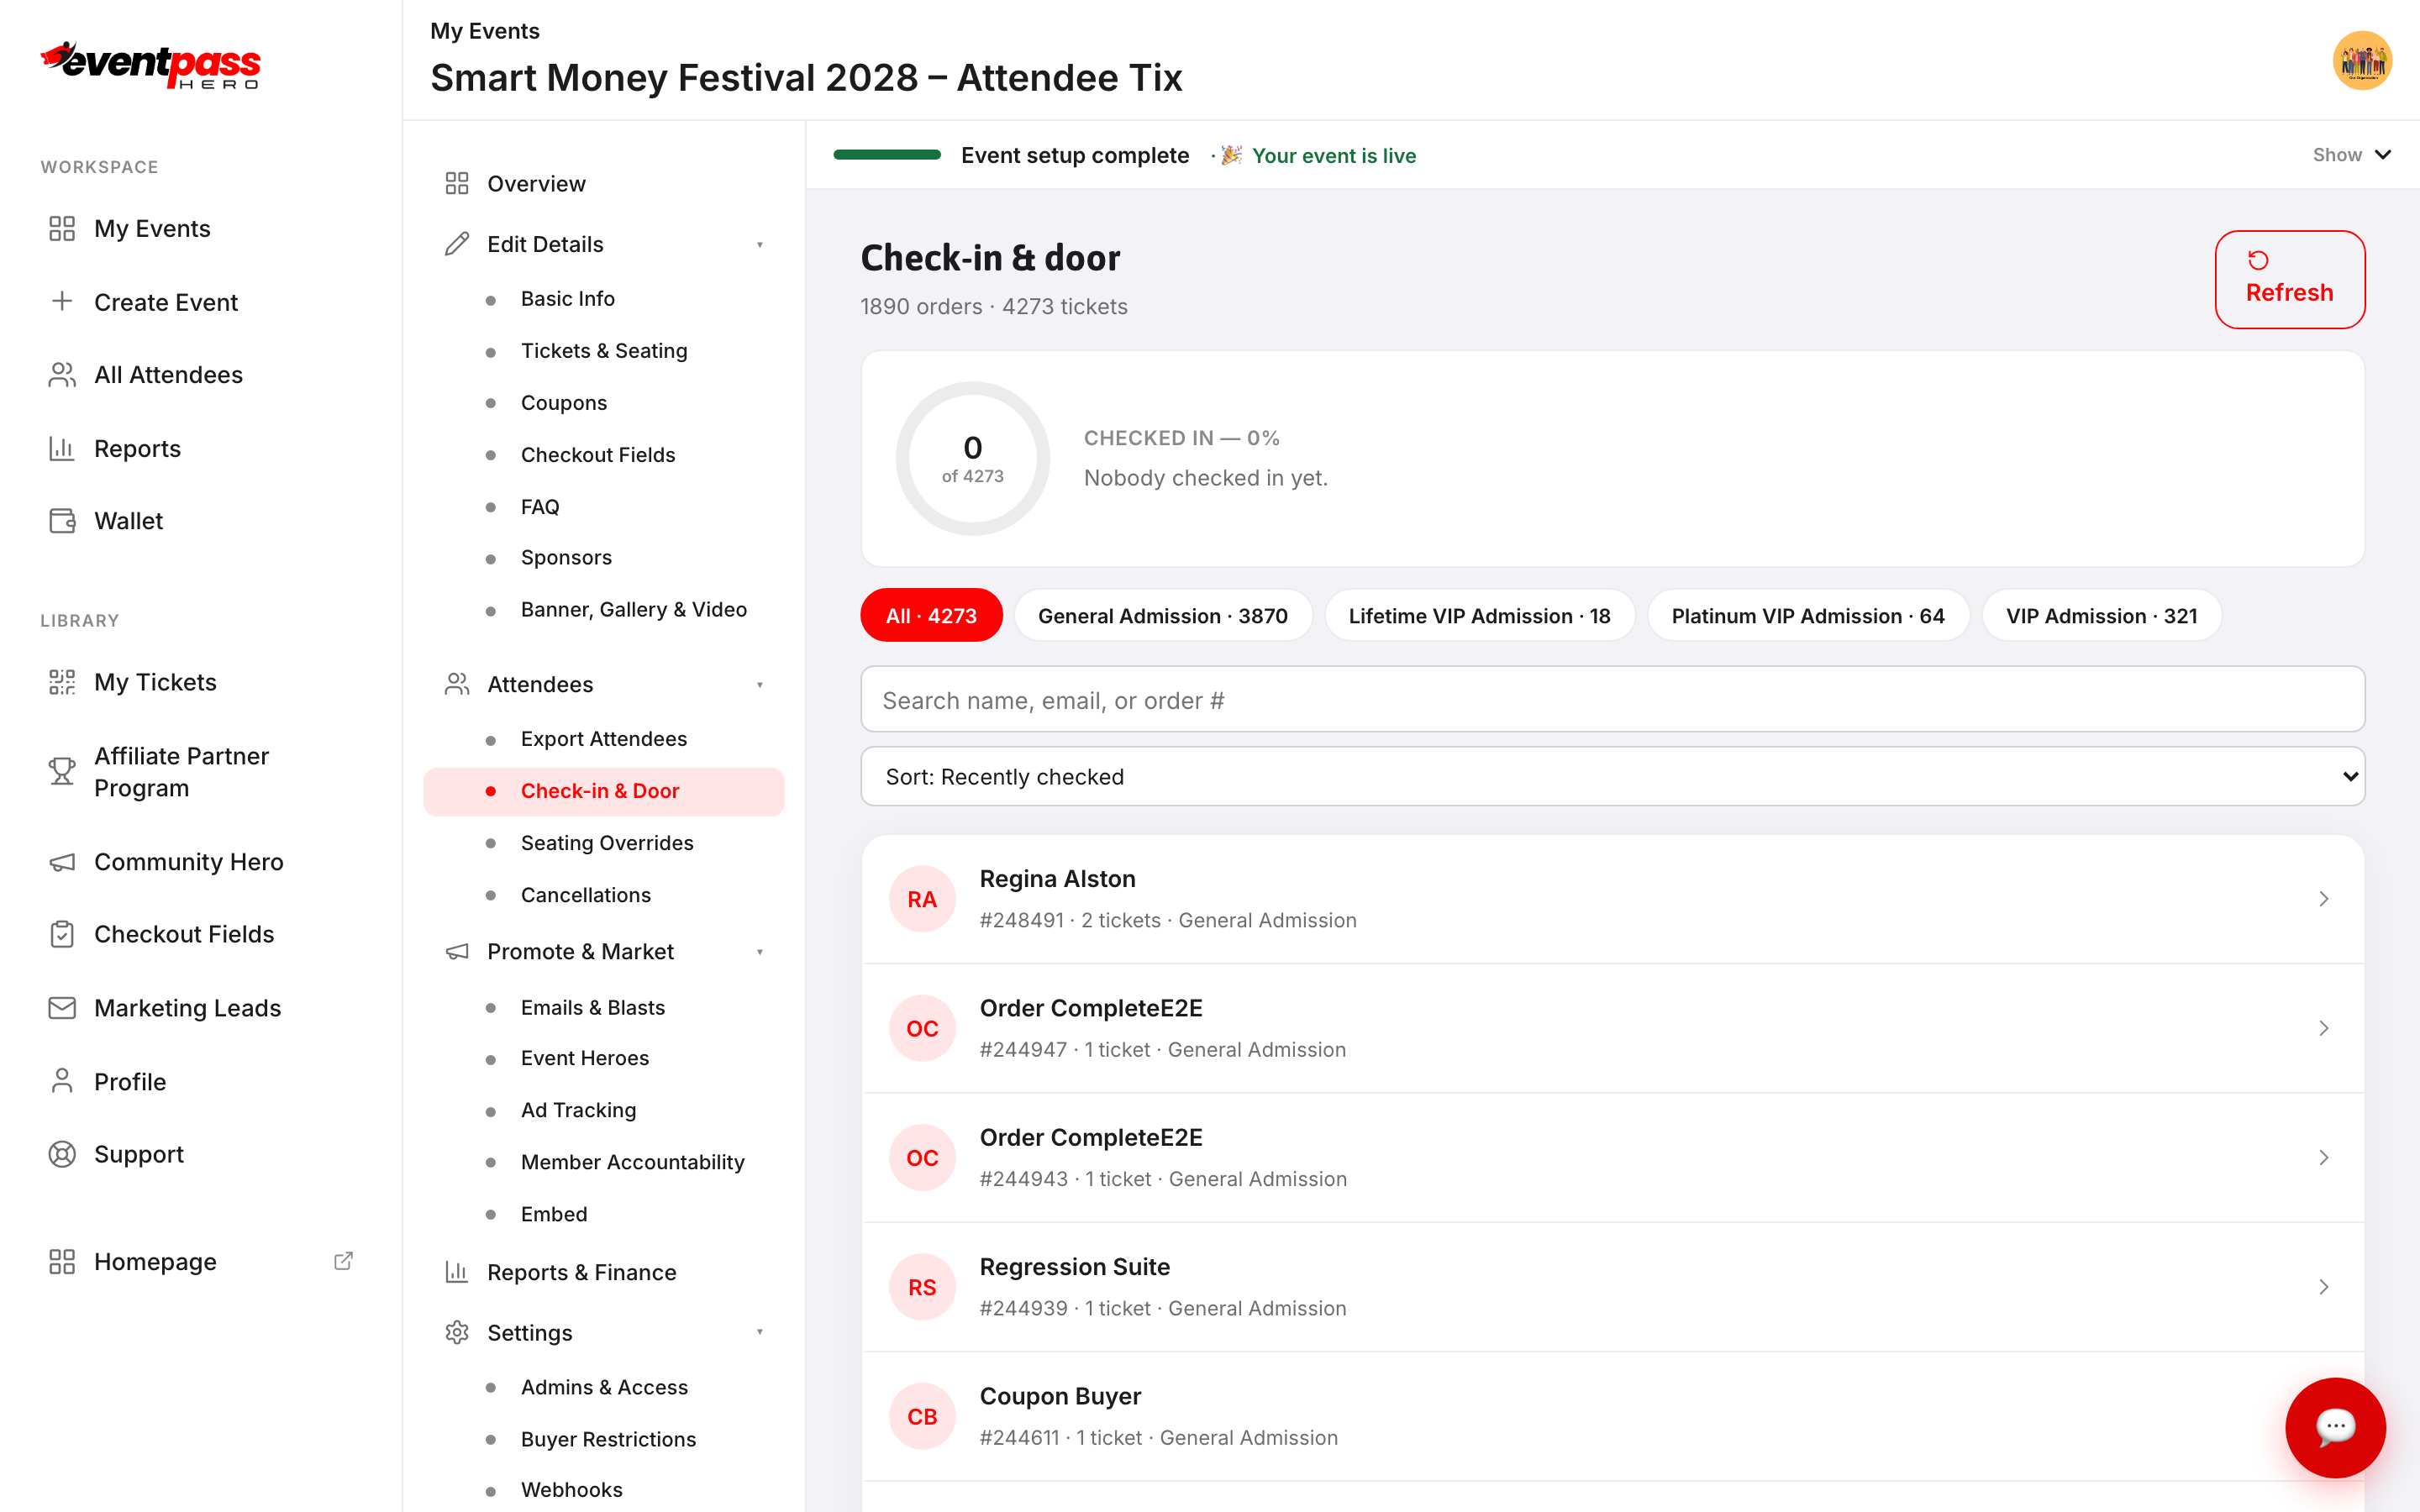Viewport: 2420px width, 1512px height.
Task: Click the Promote & Market megaphone icon
Action: [457, 951]
